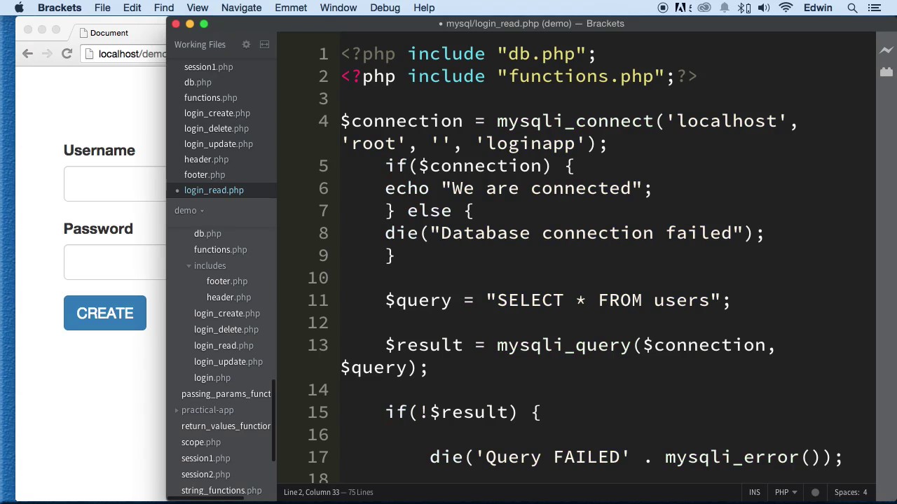Open the Apple menu

coord(19,8)
